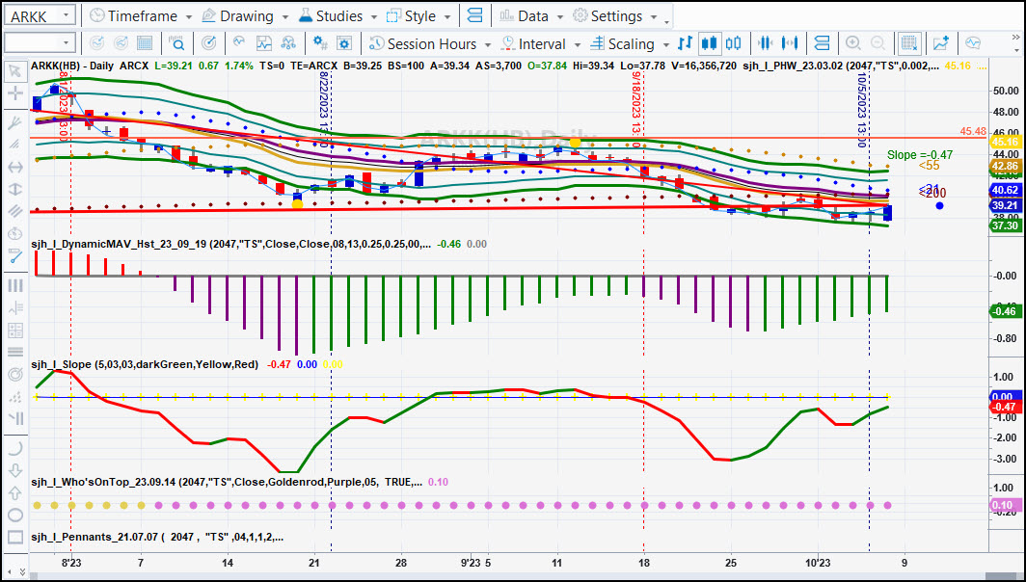
Task: Click the ARKK(HB) - Daily status label
Action: (x=72, y=66)
